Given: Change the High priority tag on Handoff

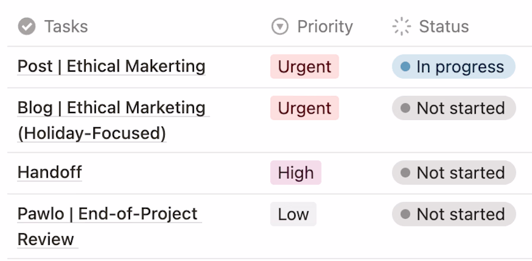Looking at the screenshot, I should pos(296,173).
